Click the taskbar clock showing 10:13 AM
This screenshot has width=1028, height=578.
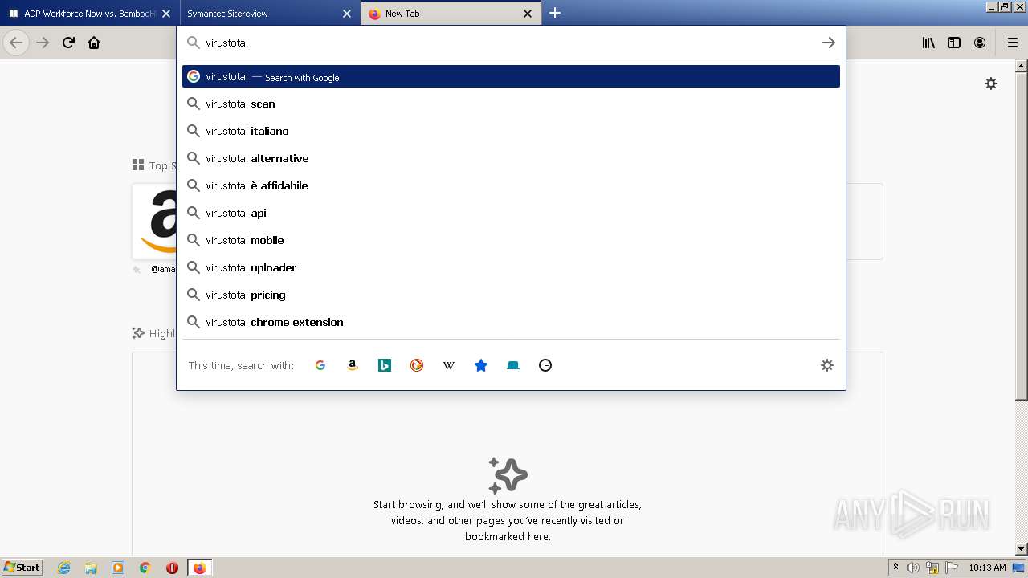point(987,568)
